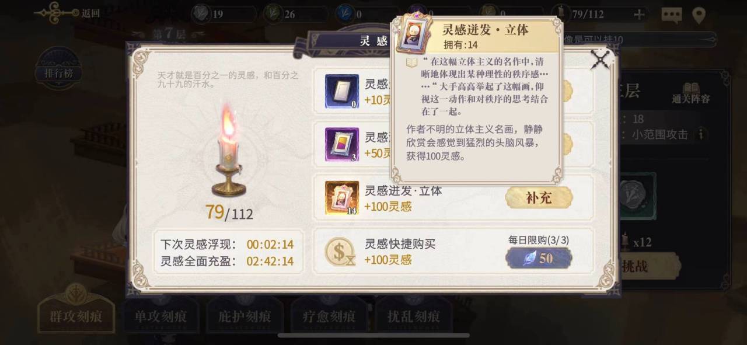Click the 返回 back arrow icon
Screen dimensions: 747x345
coord(57,12)
